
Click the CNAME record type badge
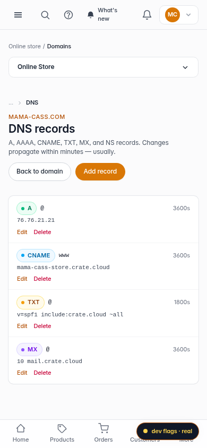(36, 255)
